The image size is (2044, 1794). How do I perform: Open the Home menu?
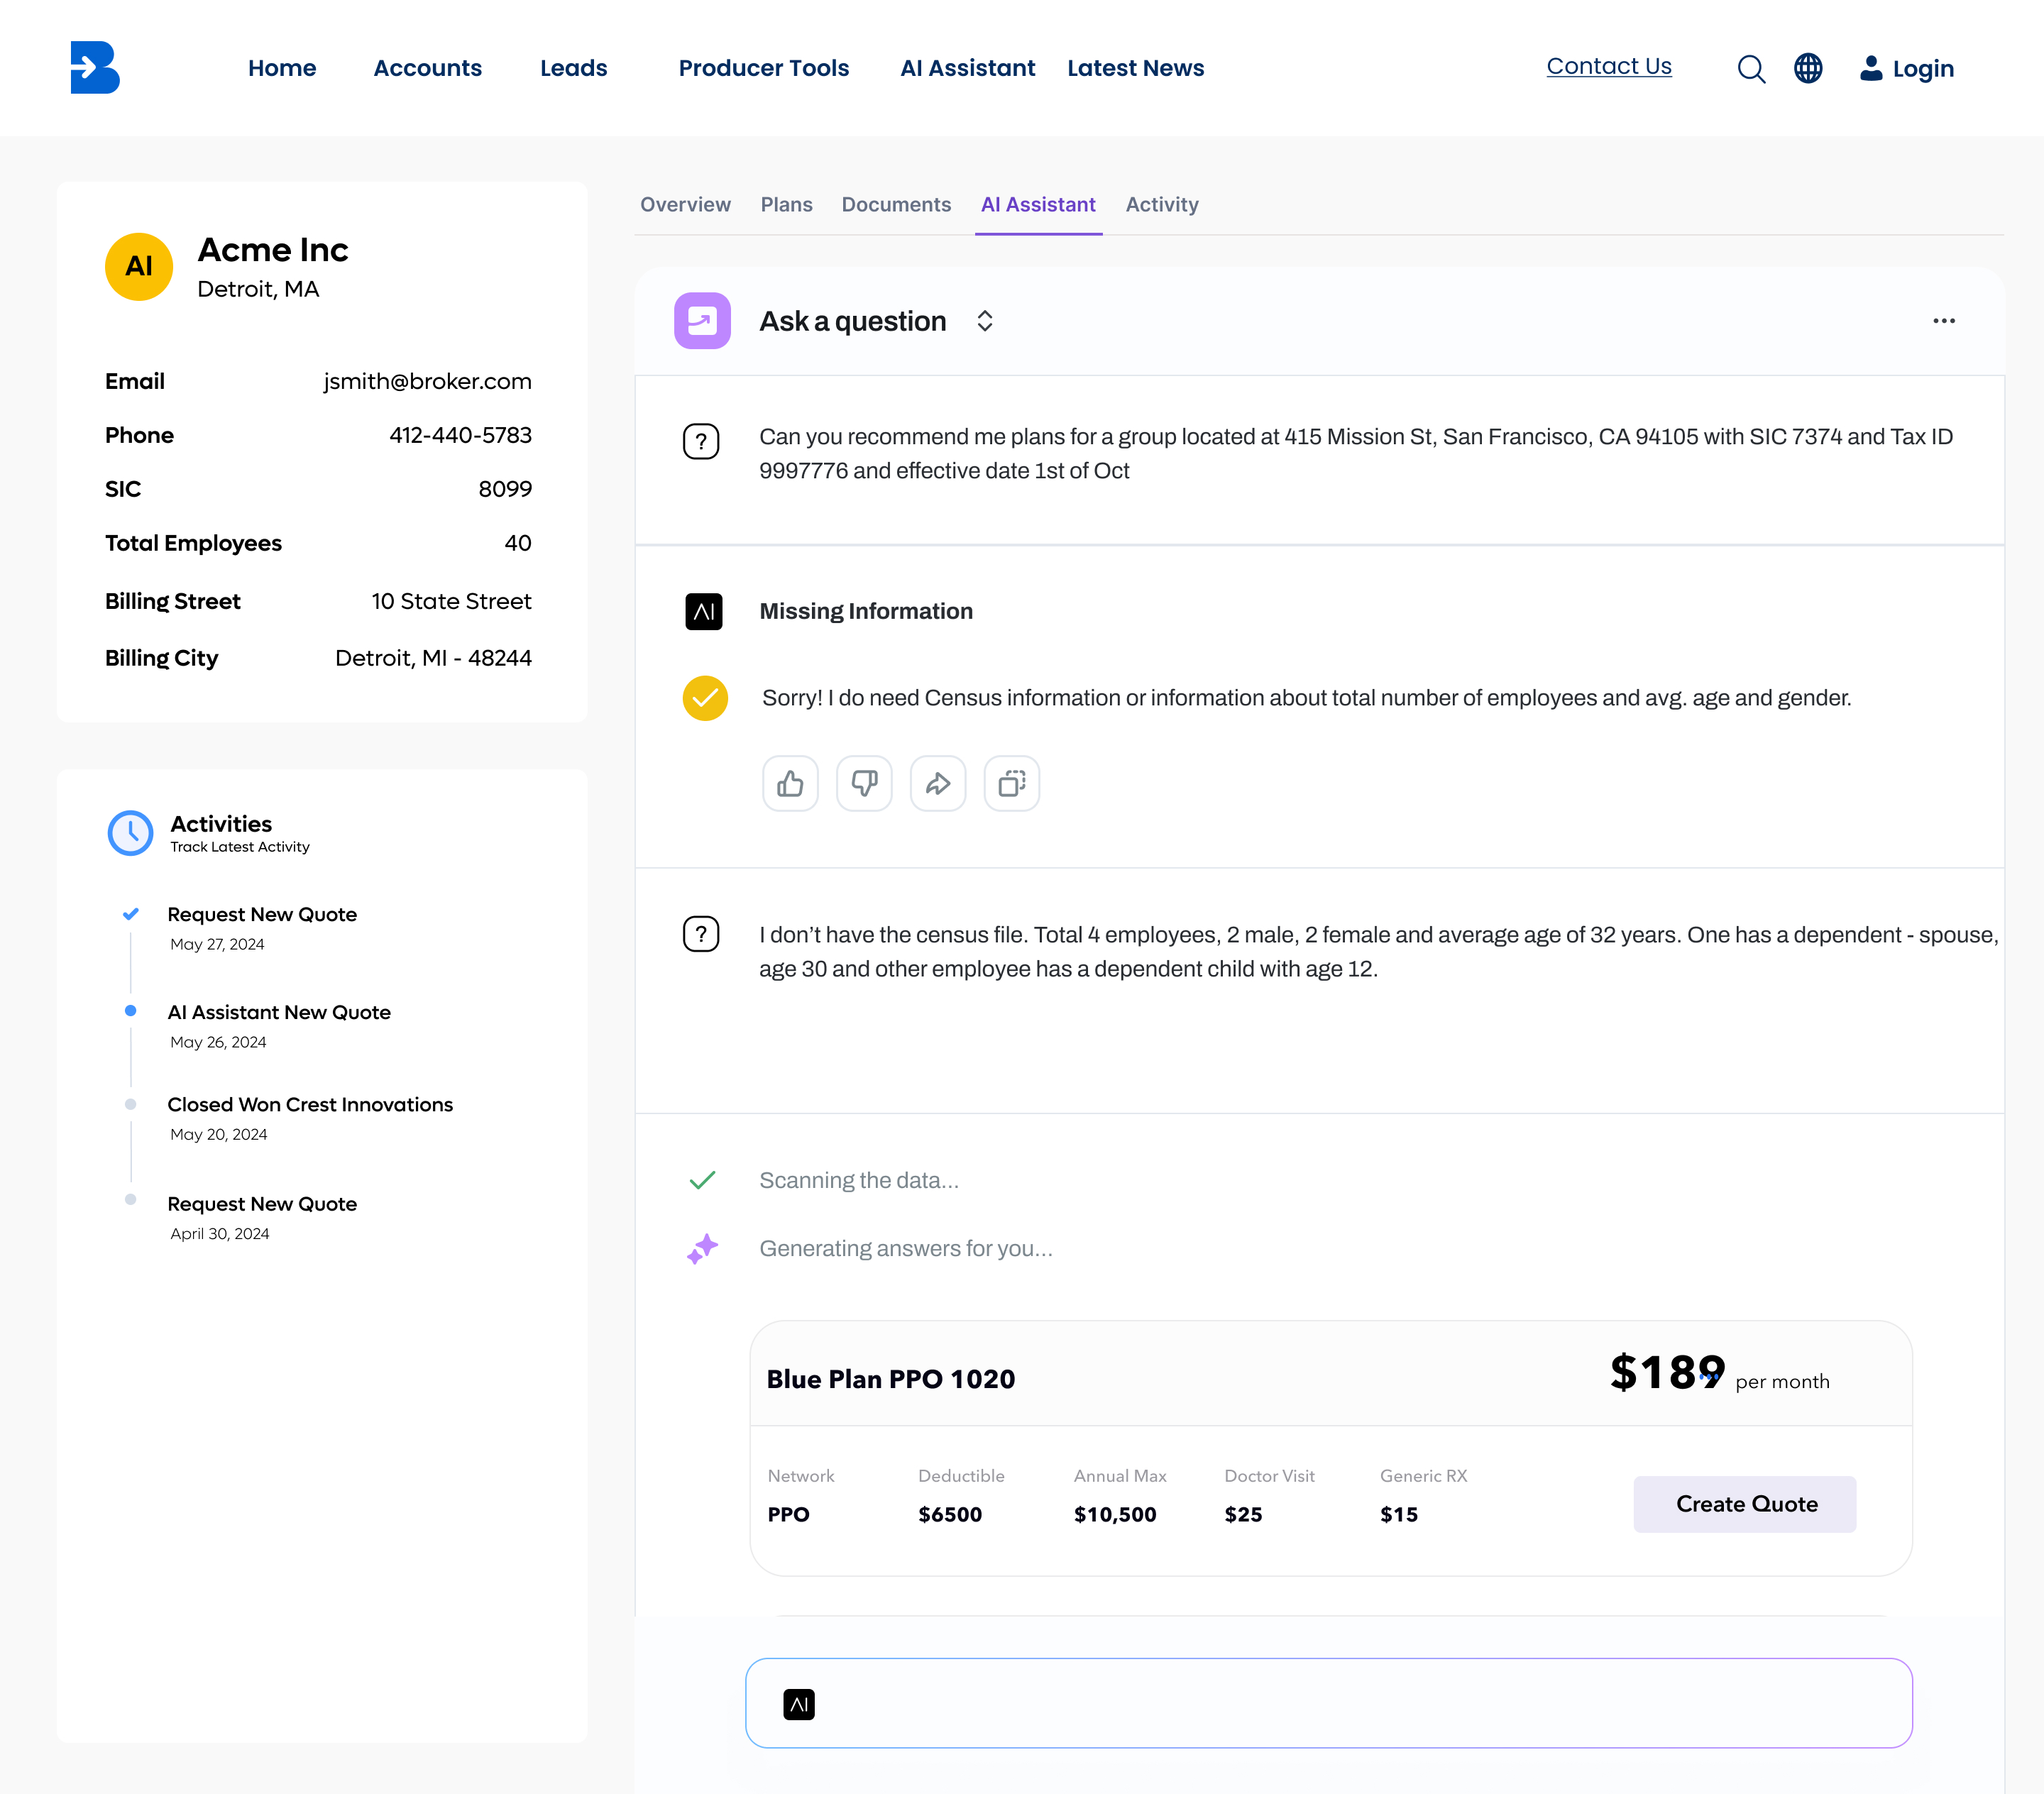[282, 68]
